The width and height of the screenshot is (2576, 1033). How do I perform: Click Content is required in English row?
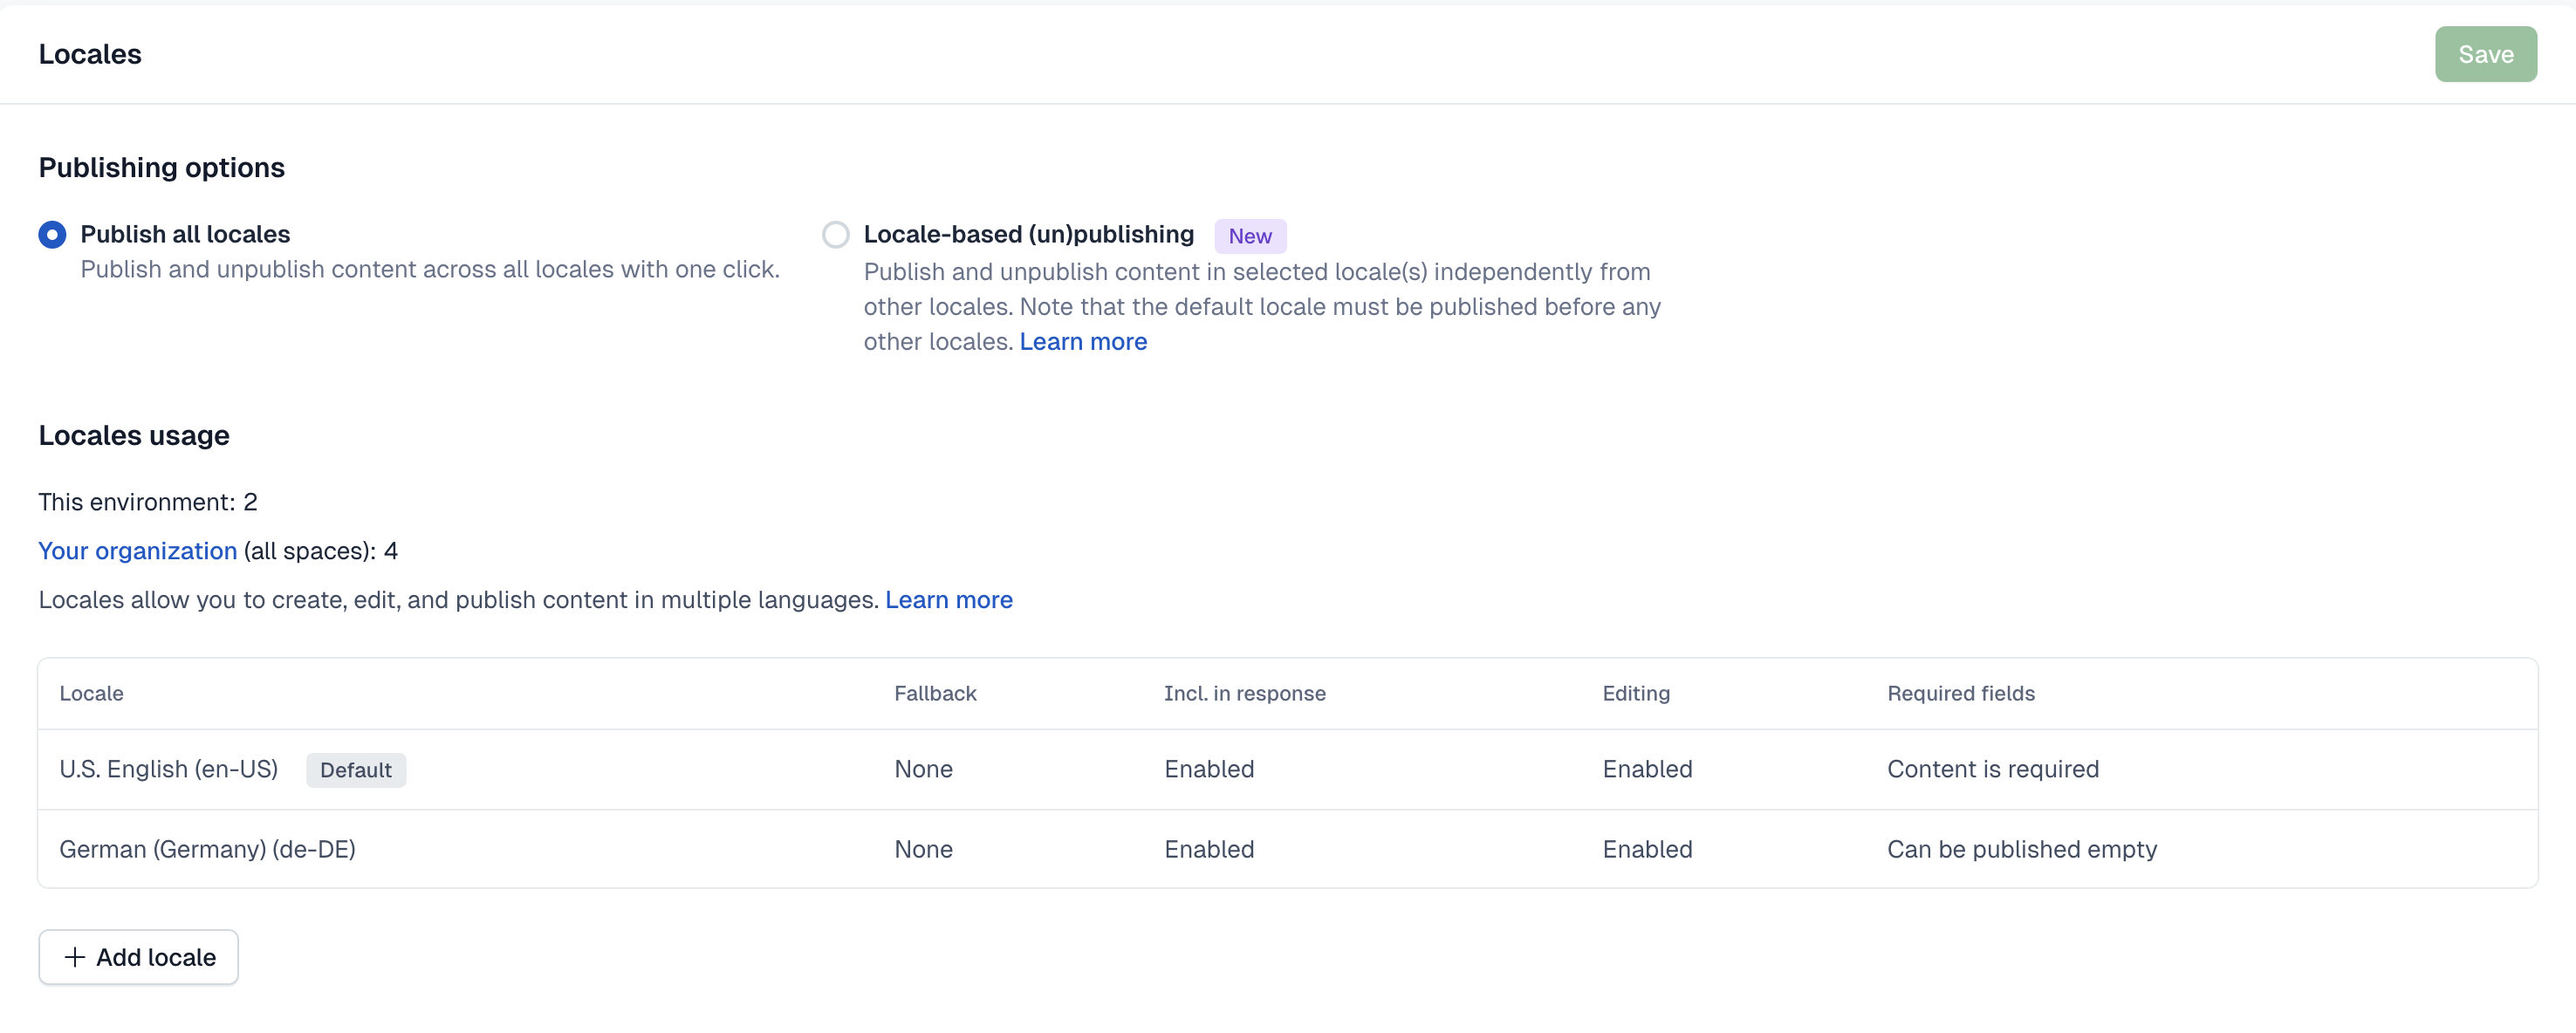[1992, 769]
